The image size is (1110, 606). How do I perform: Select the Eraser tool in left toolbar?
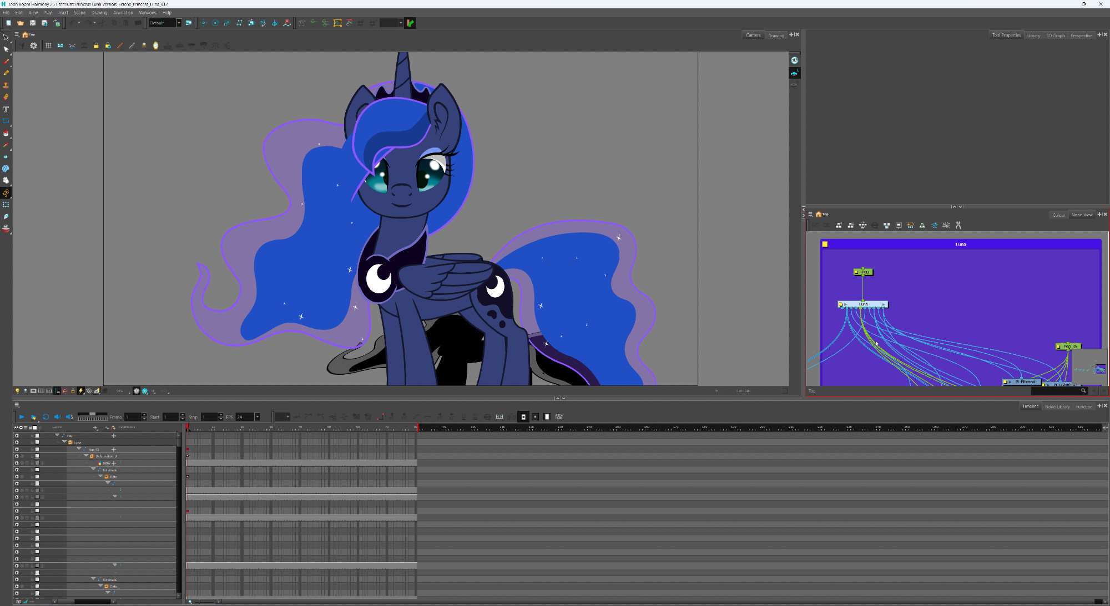tap(6, 97)
